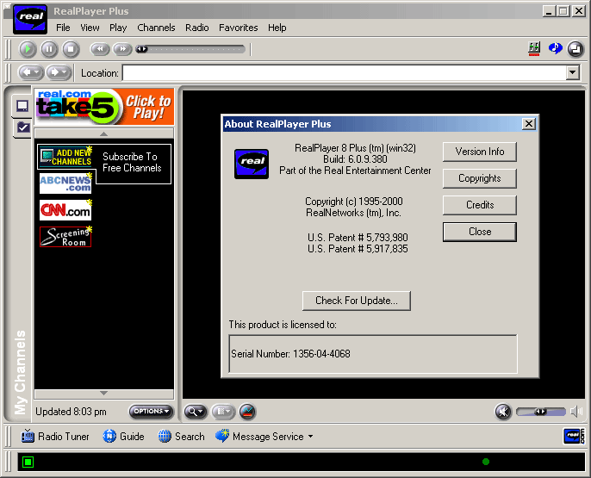Open the Favorites menu
The height and width of the screenshot is (478, 591).
tap(238, 28)
